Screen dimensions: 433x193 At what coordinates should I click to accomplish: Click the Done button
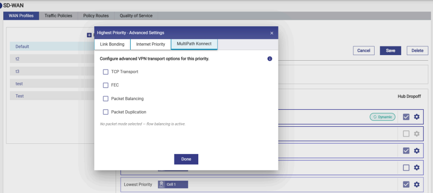186,159
